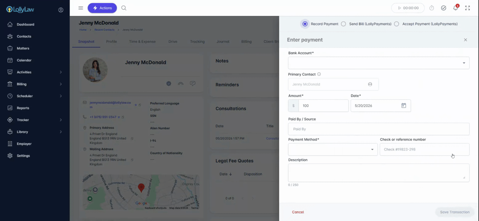
Task: Select Record Payment radio option
Action: click(305, 24)
